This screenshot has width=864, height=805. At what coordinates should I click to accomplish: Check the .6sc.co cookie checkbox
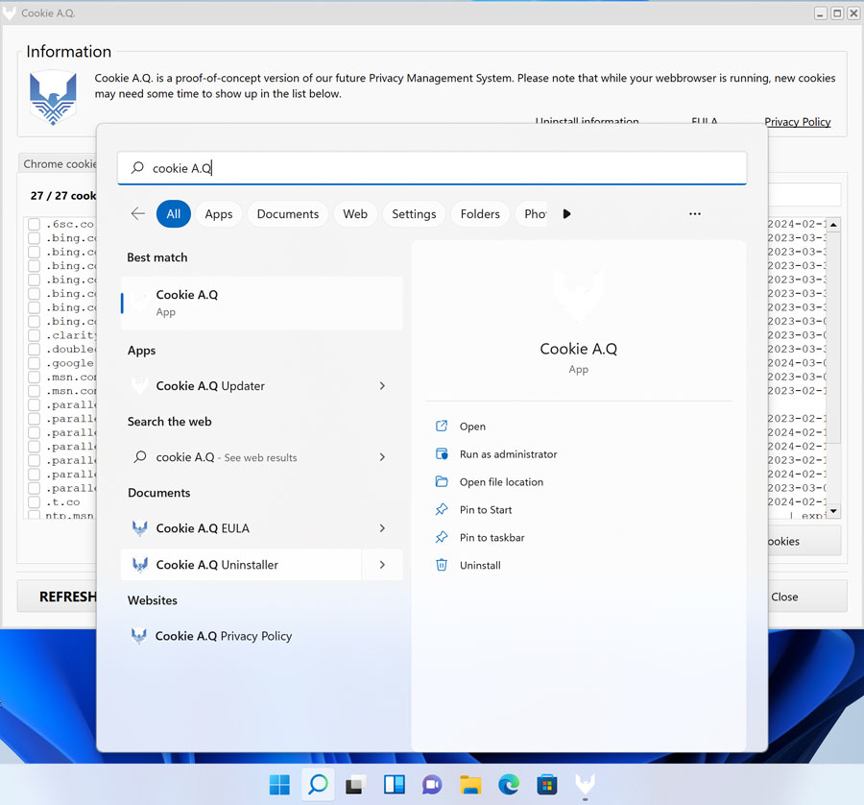[x=35, y=224]
